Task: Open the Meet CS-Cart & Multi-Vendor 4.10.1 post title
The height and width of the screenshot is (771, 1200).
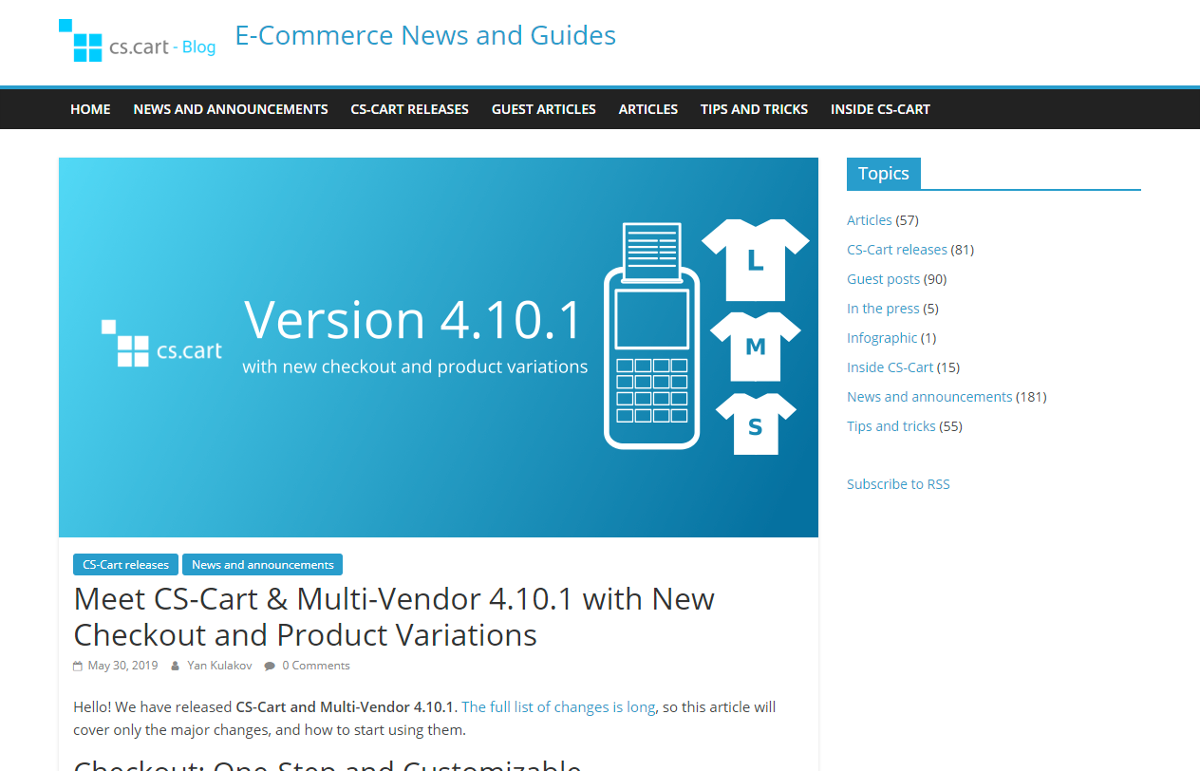Action: coord(394,616)
